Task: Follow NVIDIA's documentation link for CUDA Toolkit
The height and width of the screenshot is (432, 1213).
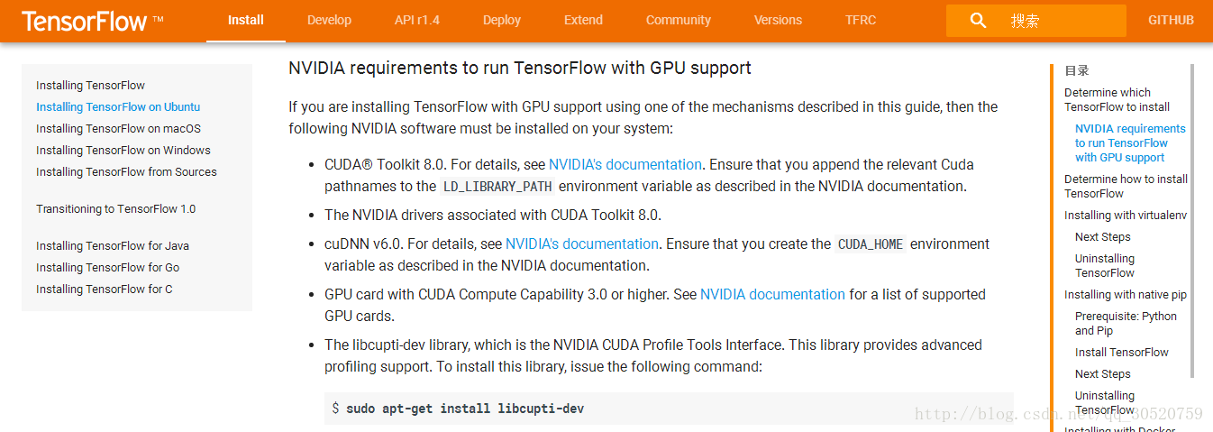Action: (625, 165)
